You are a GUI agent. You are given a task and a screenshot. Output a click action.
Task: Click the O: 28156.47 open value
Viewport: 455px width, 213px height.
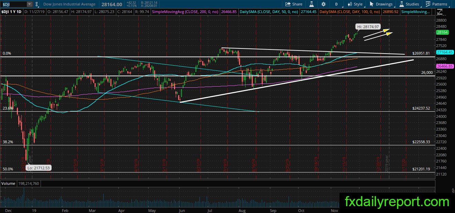coord(58,12)
